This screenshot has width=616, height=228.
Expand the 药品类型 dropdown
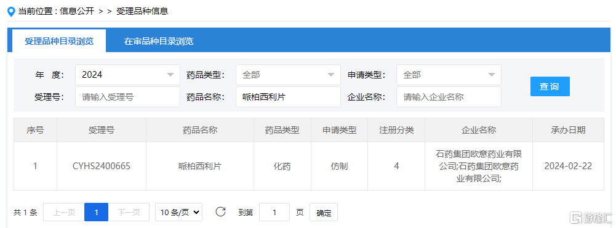(288, 75)
